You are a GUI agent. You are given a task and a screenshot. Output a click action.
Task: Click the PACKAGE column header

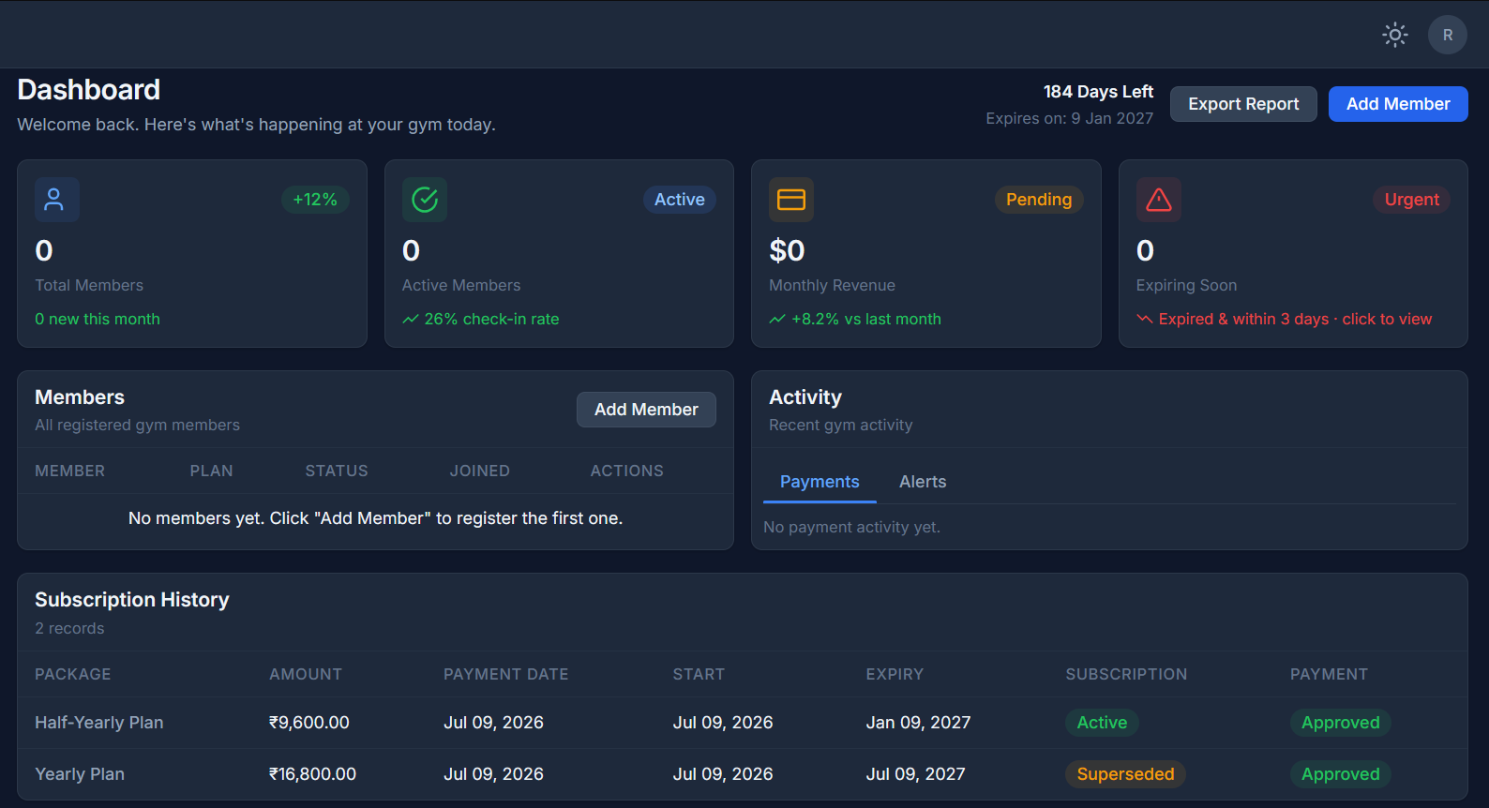(73, 674)
